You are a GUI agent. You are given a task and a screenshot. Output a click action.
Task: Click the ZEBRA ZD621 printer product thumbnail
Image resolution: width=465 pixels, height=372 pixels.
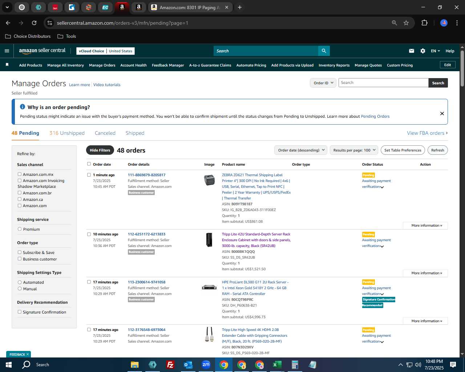pos(209,180)
